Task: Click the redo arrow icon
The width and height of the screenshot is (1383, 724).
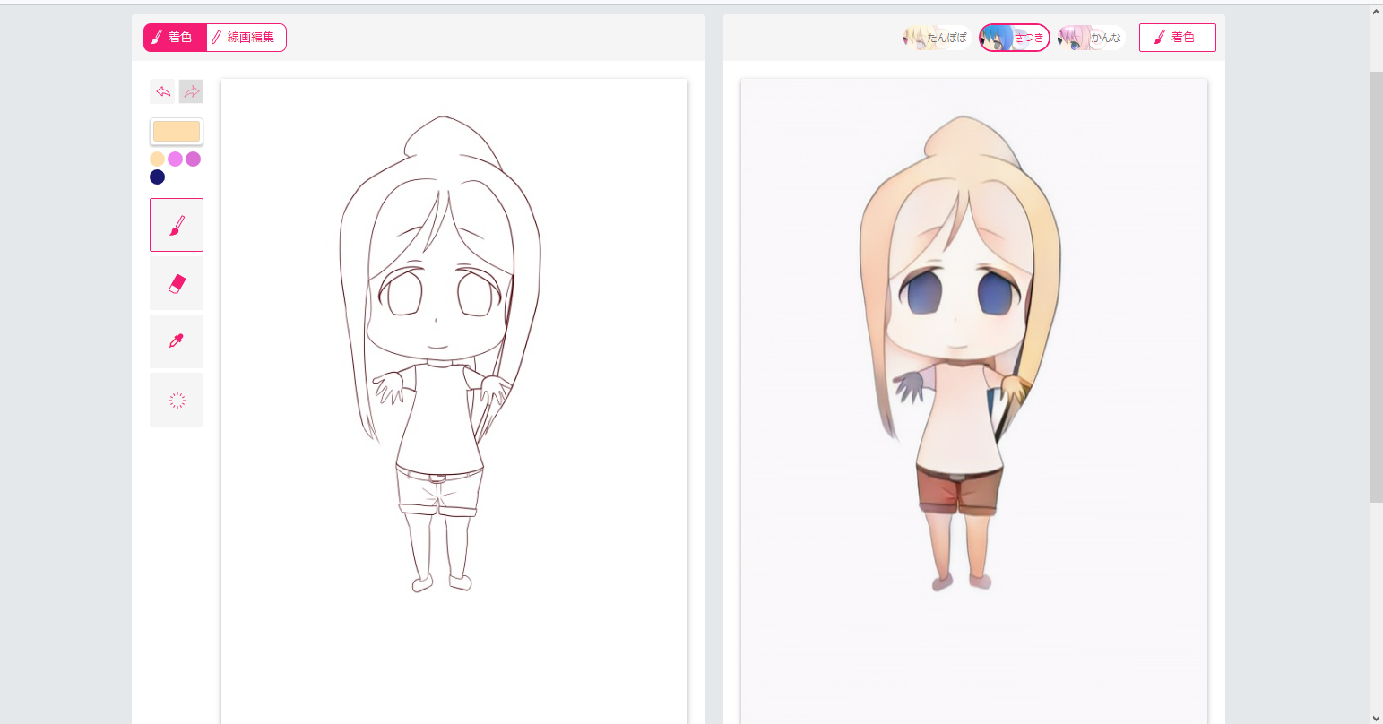Action: (x=191, y=91)
